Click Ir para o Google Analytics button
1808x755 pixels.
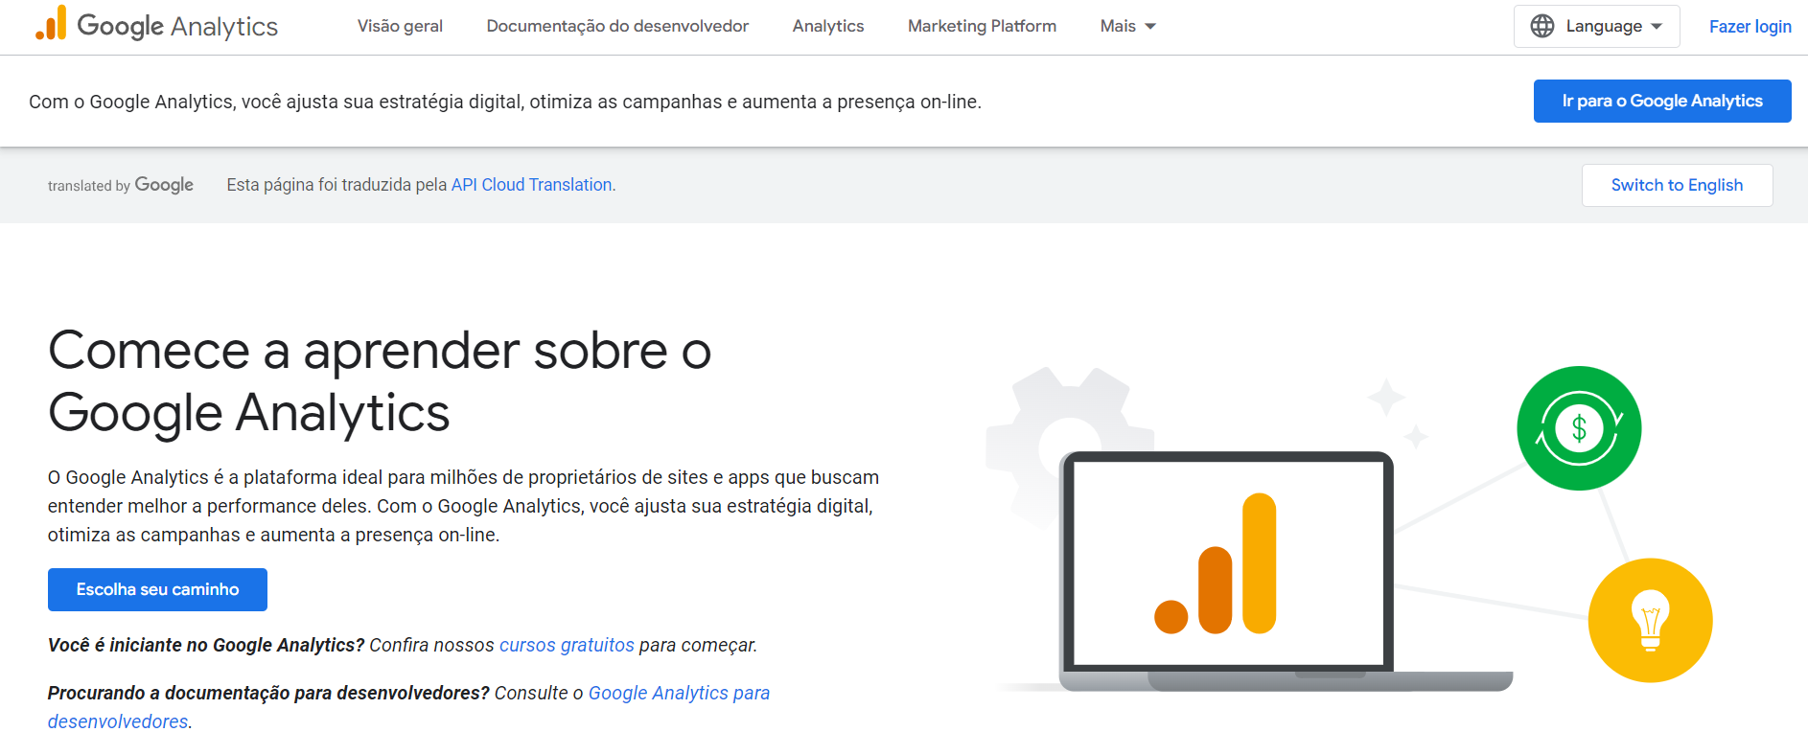pos(1662,101)
